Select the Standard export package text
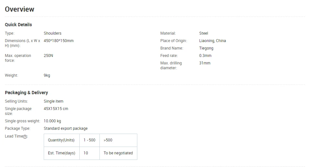Image resolution: width=310 pixels, height=167 pixels. click(x=66, y=128)
